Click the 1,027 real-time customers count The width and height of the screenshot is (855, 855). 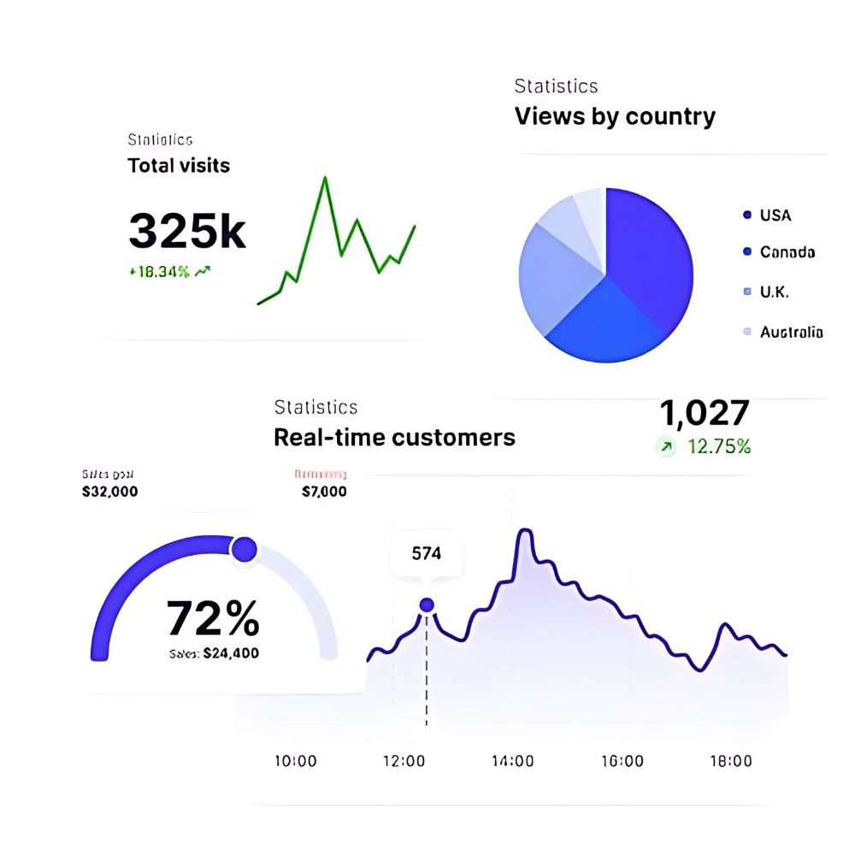[x=705, y=414]
